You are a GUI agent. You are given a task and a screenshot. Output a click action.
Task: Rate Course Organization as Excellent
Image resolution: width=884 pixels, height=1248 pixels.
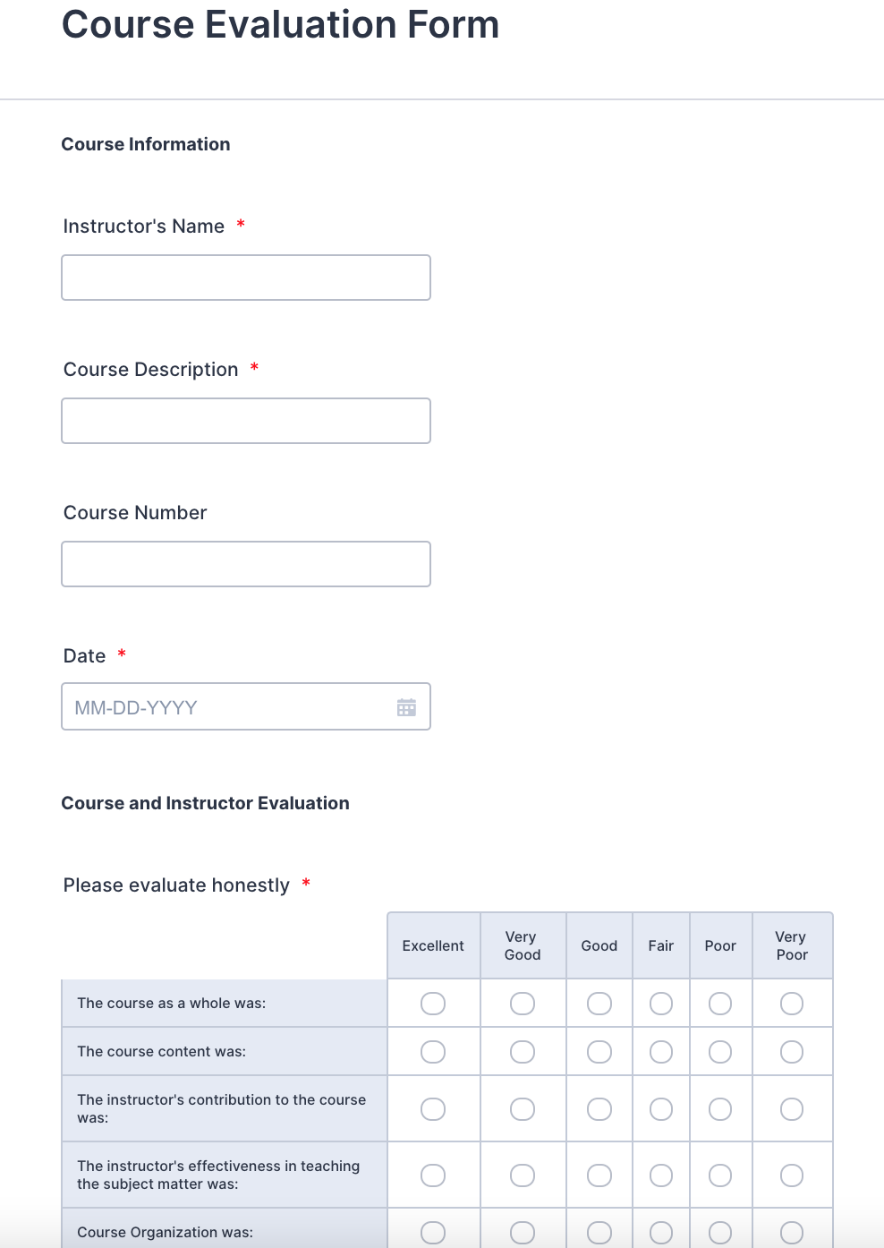tap(433, 1233)
